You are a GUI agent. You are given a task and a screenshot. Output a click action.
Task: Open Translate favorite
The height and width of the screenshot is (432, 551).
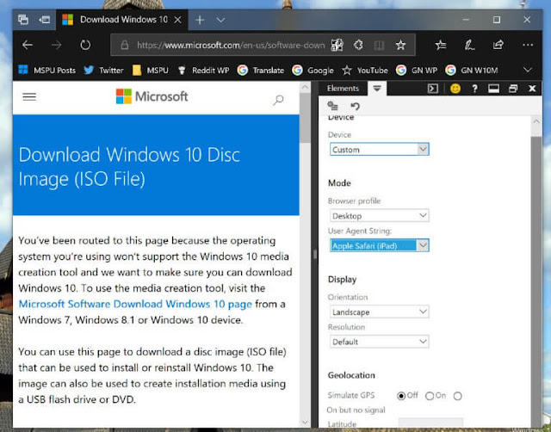[260, 71]
